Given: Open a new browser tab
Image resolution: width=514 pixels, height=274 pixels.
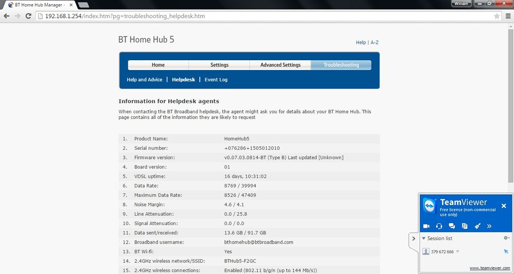Looking at the screenshot, I should pos(84,5).
